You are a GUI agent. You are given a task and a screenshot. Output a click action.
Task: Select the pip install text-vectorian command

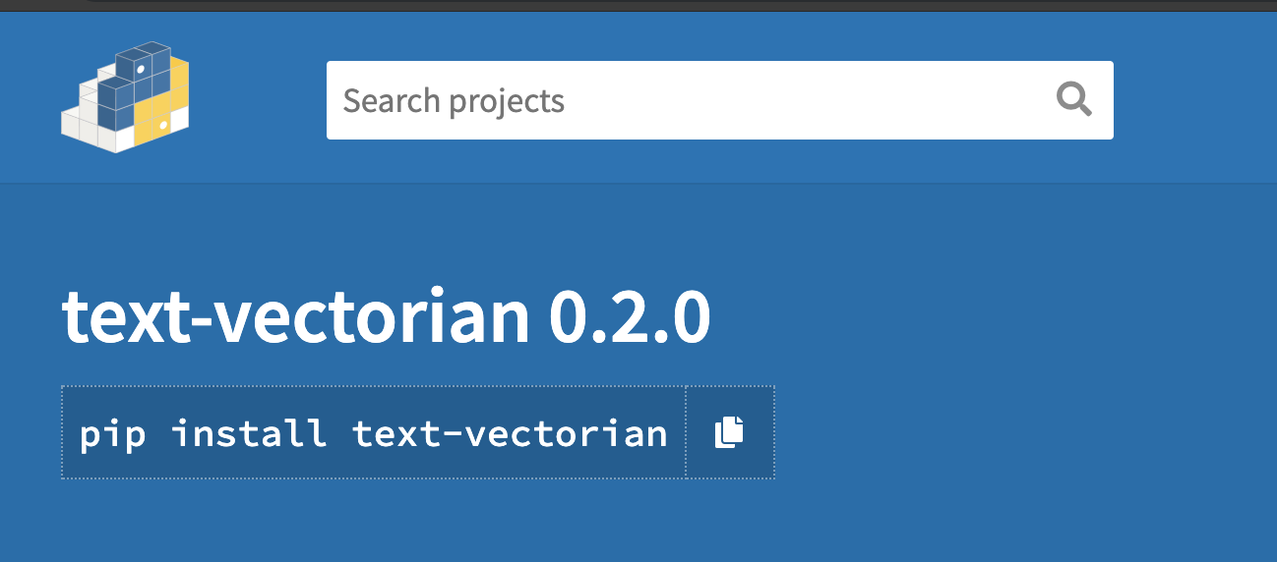coord(373,432)
